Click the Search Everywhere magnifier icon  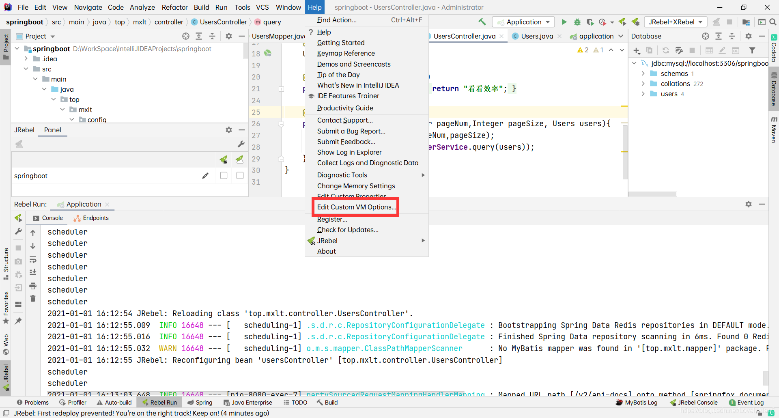[773, 22]
